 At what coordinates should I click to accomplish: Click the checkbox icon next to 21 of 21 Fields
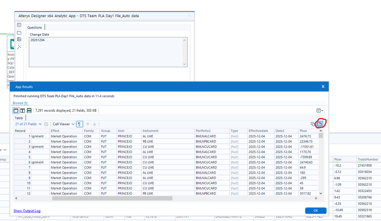point(46,124)
